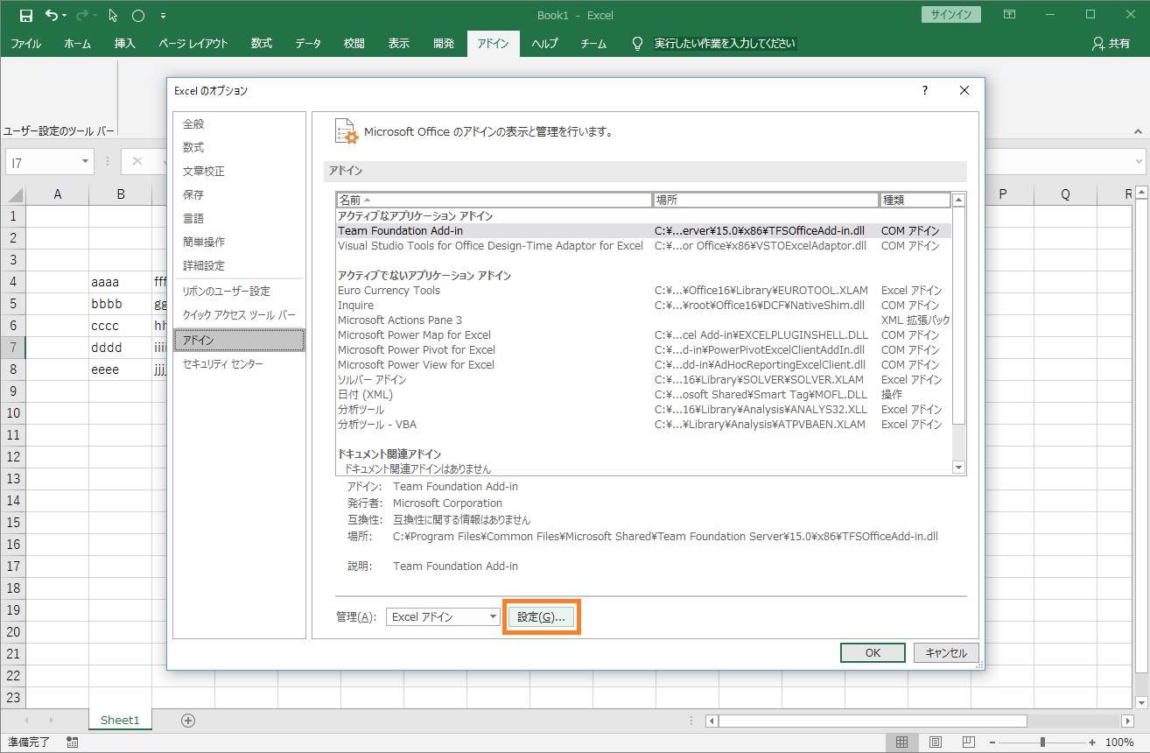The image size is (1150, 753).
Task: Select the 分析ツール - VBA row
Action: [x=643, y=425]
